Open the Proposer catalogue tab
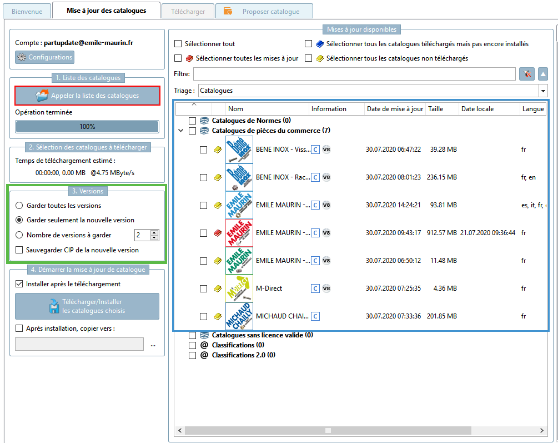558x443 pixels. pyautogui.click(x=264, y=12)
